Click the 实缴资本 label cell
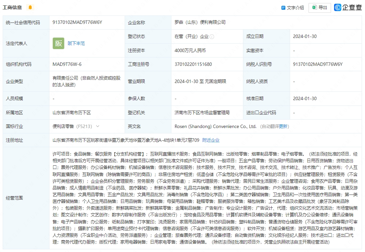The height and width of the screenshot is (252, 365). coord(267,50)
